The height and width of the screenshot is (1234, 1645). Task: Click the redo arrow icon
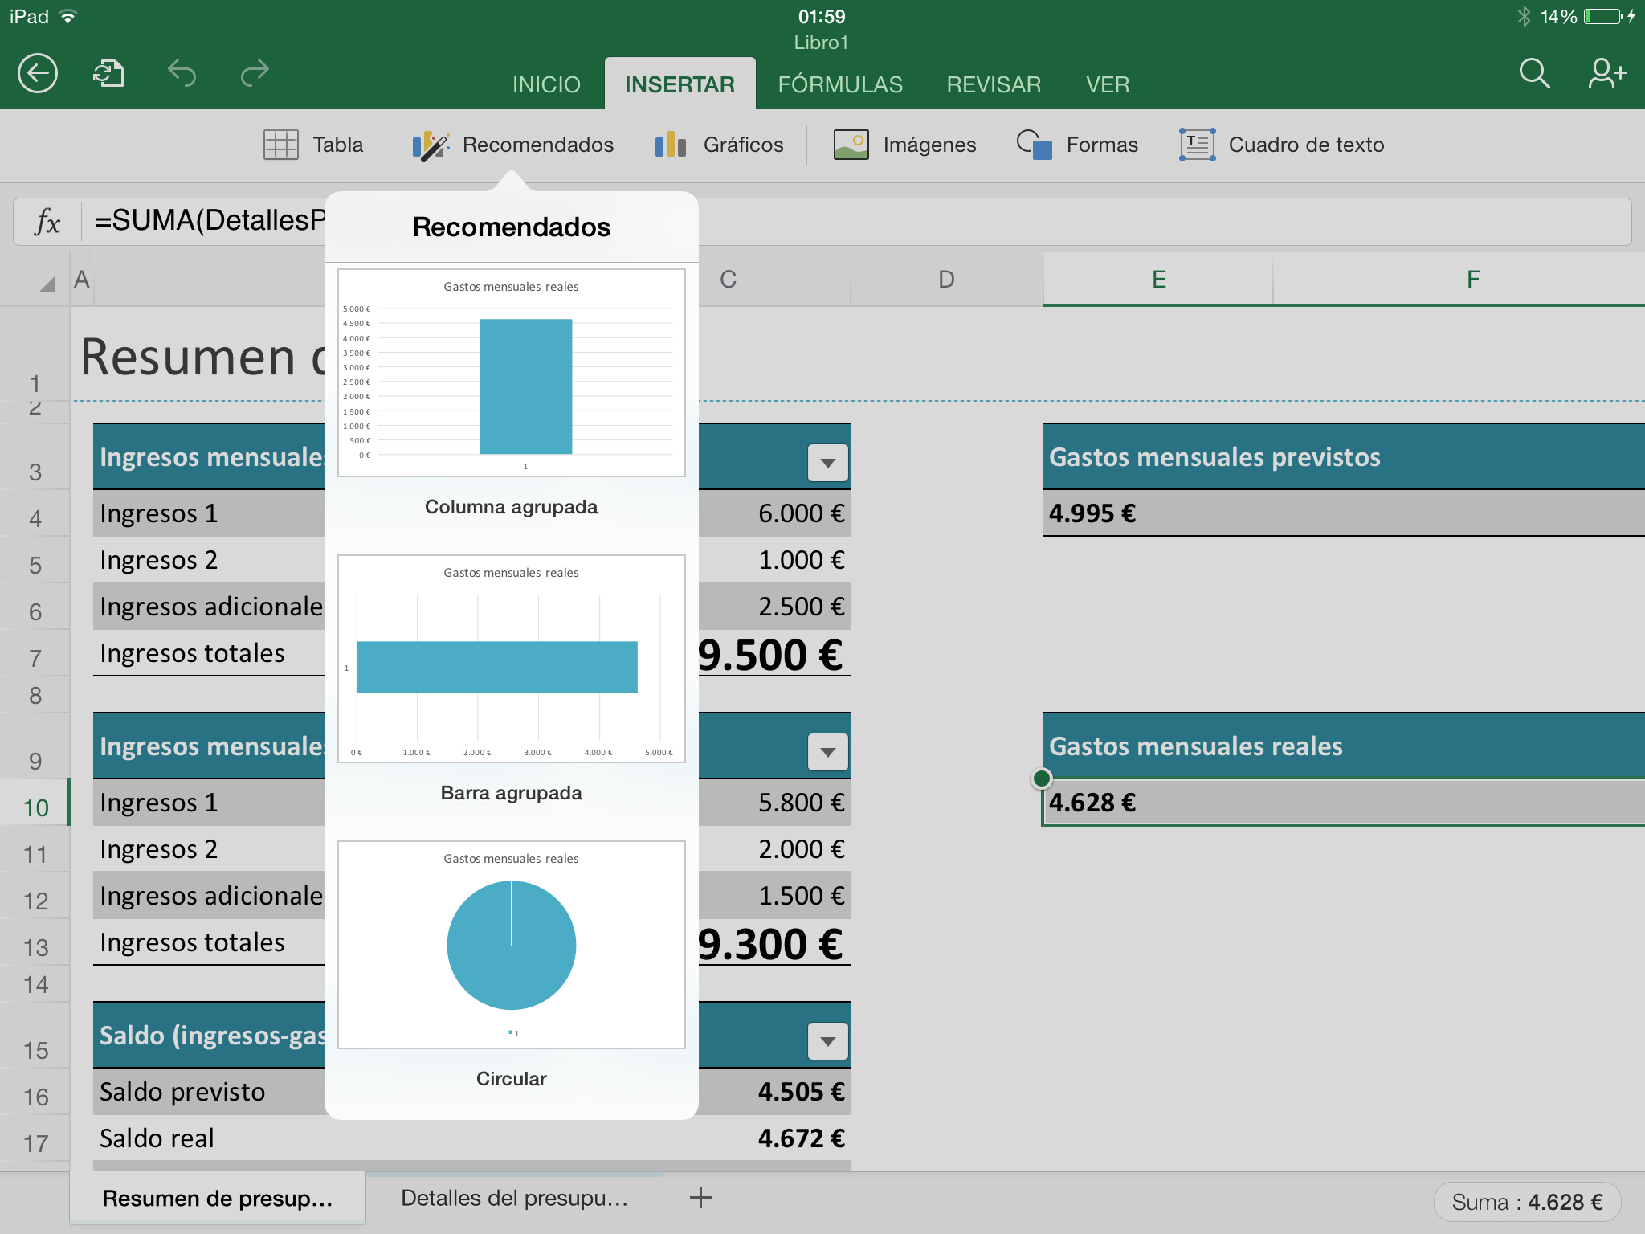[x=255, y=74]
